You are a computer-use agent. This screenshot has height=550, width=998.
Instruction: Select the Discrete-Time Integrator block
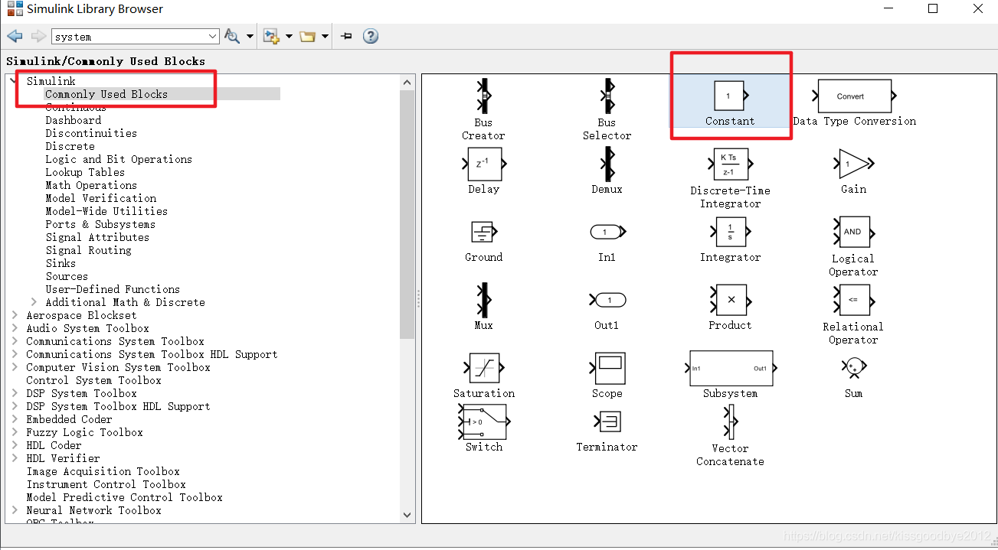pos(730,164)
